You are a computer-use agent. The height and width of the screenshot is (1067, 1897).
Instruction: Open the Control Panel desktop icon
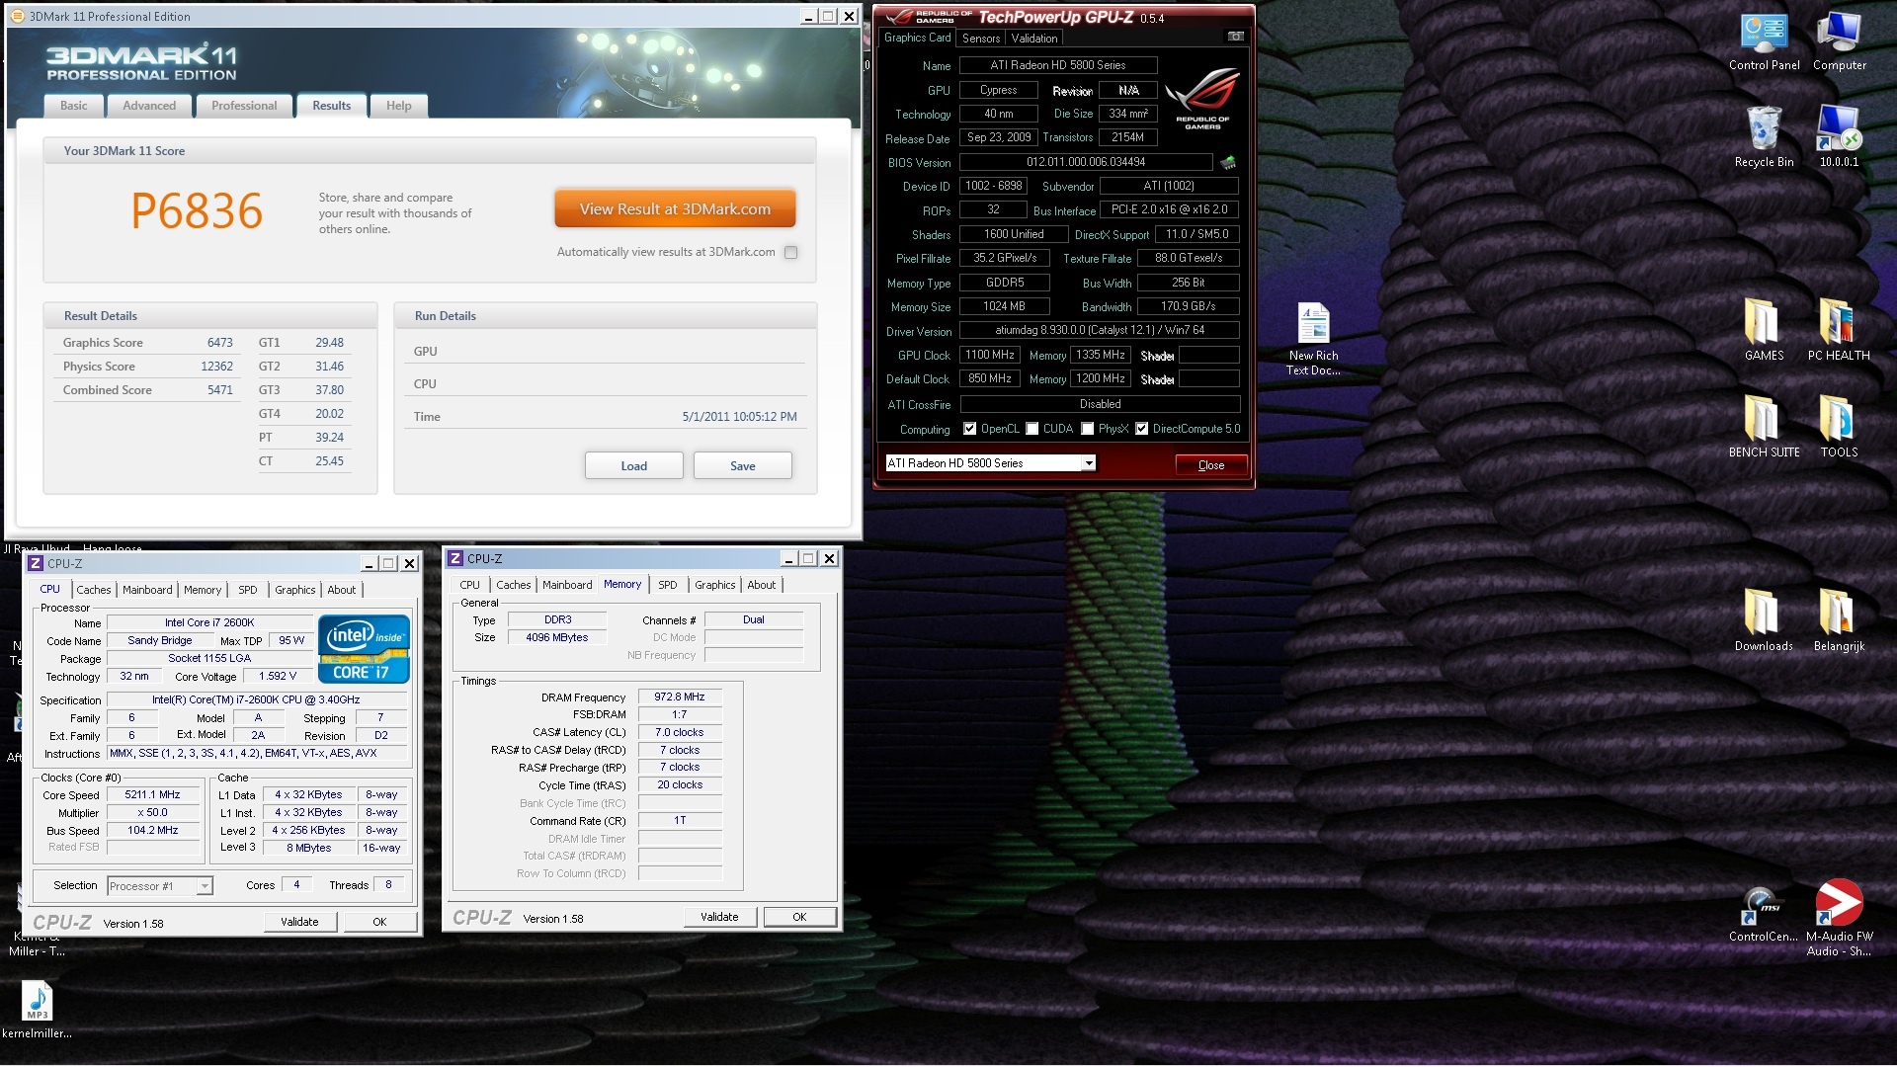coord(1764,41)
